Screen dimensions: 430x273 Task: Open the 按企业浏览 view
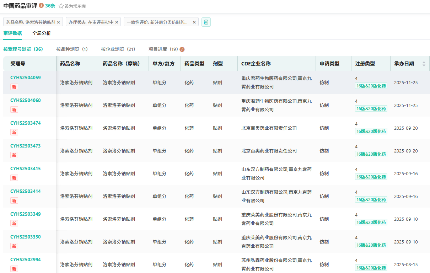click(x=118, y=49)
